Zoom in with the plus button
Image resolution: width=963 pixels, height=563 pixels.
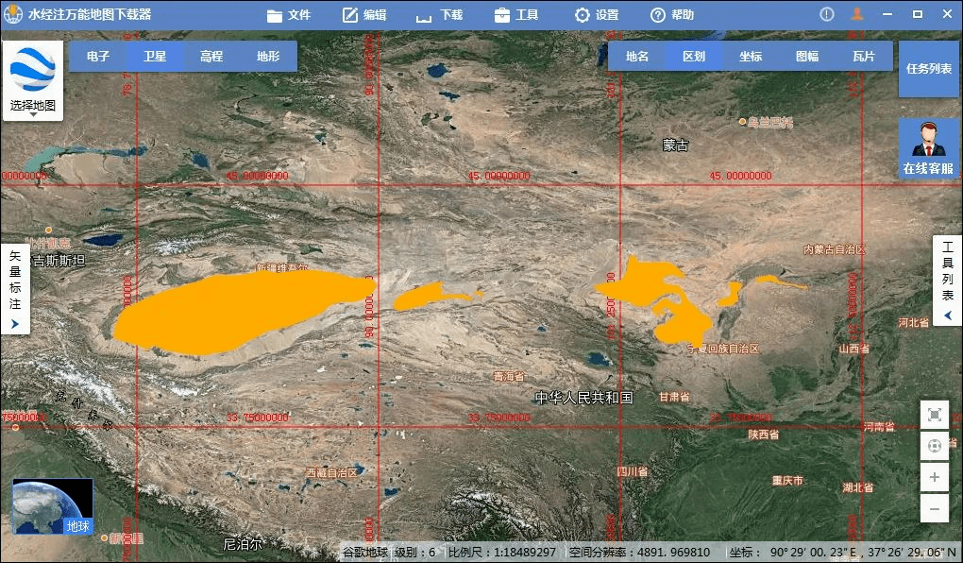click(934, 477)
